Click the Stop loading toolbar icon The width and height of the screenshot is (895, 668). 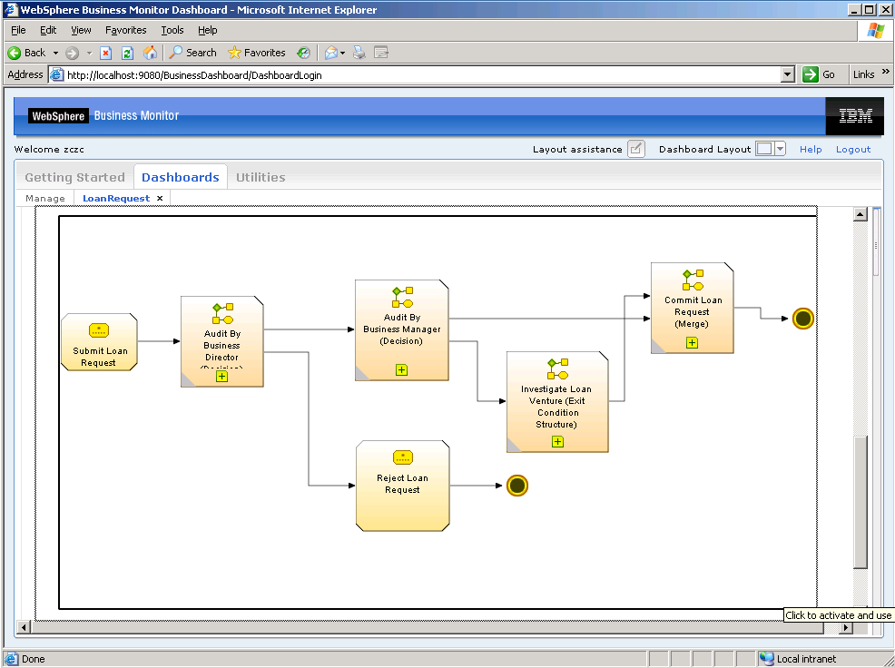pos(105,53)
